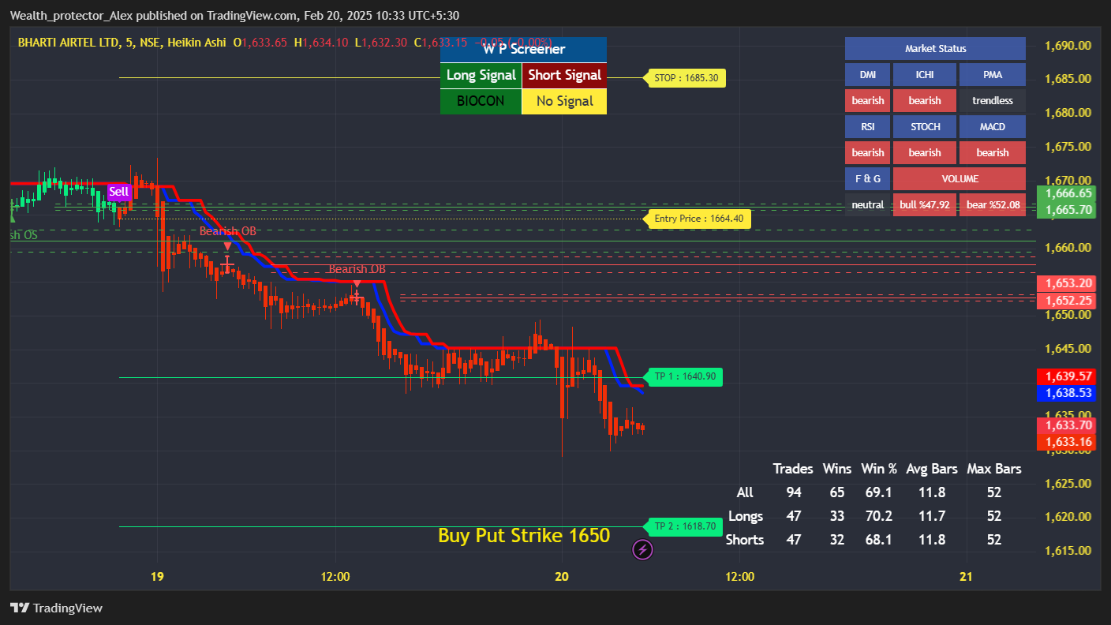Click the BHARTI AIRTEL LTD symbol title
This screenshot has height=625, width=1111.
[x=68, y=42]
